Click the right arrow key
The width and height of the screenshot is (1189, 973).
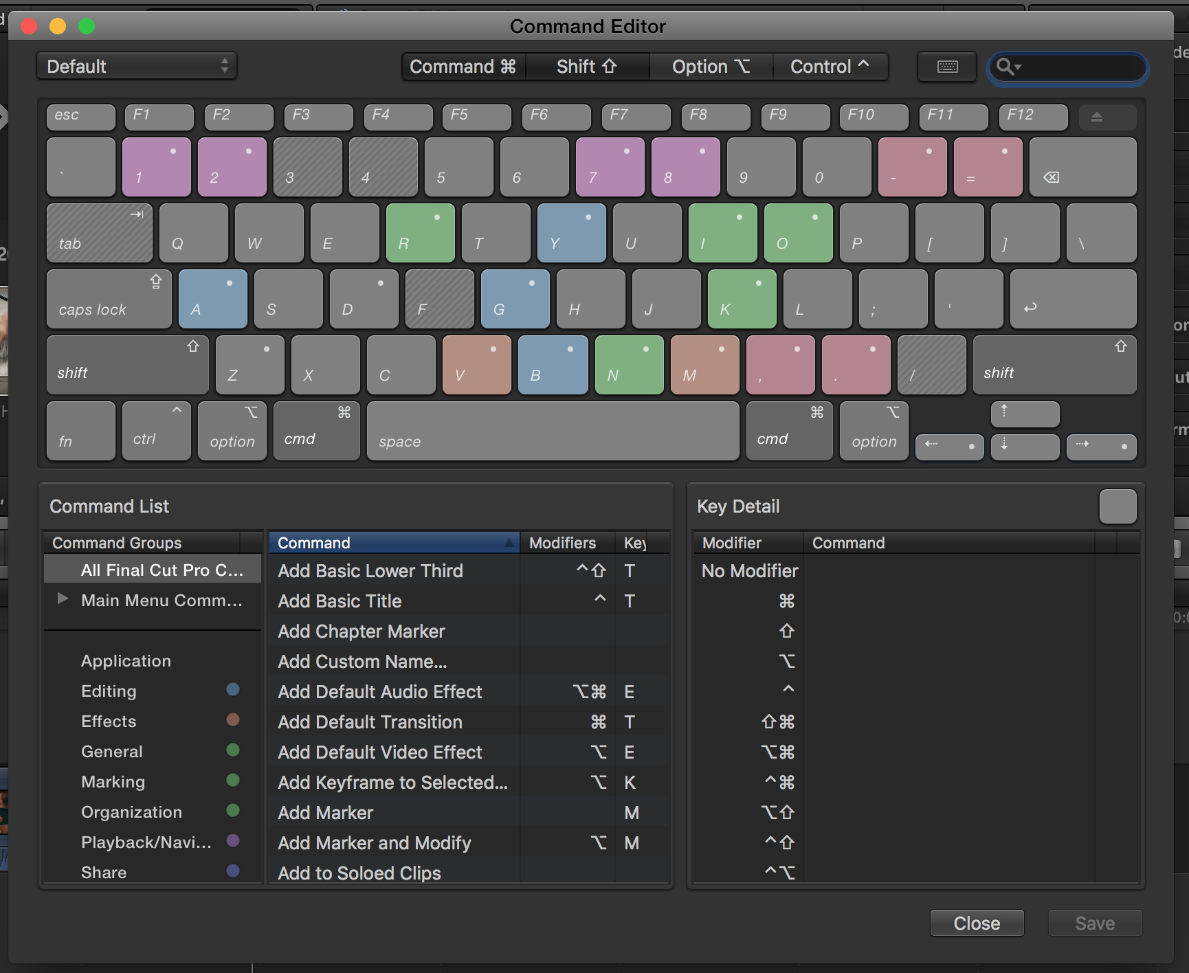point(1101,447)
